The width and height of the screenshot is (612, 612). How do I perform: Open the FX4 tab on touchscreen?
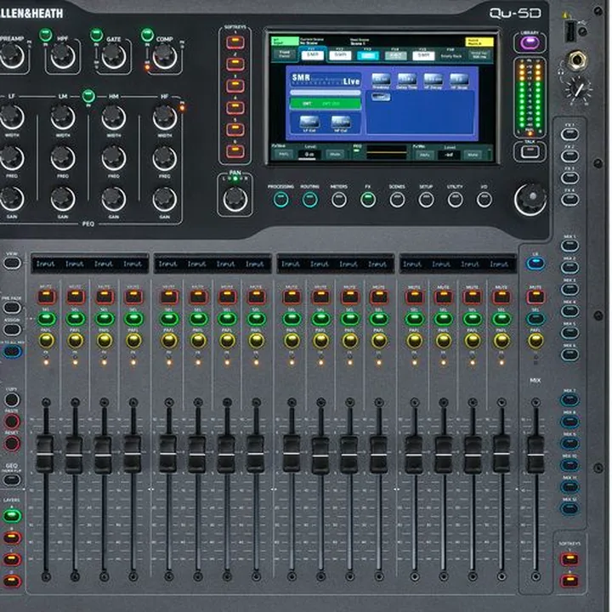pyautogui.click(x=395, y=54)
